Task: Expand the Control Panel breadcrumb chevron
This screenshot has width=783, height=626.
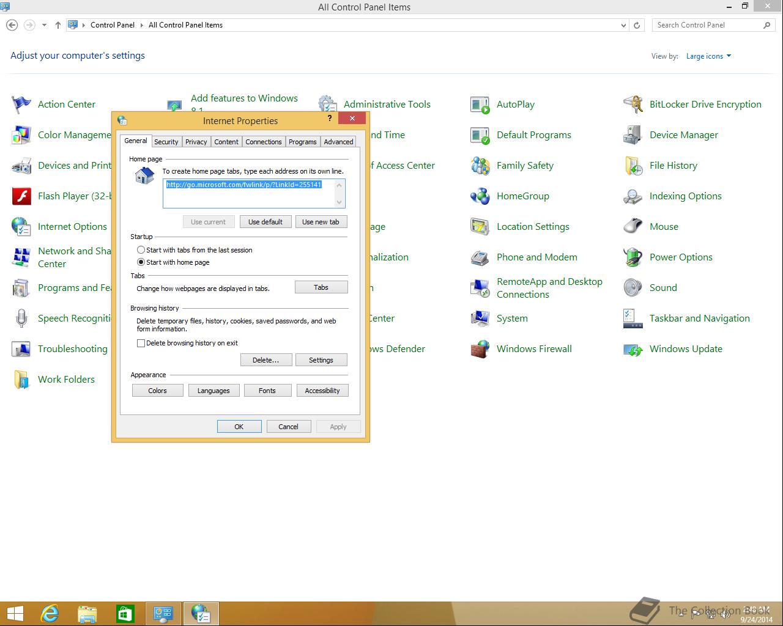Action: 141,25
